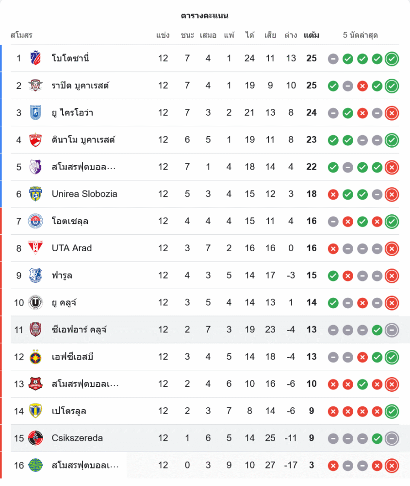This screenshot has width=410, height=486.
Task: Click the Petrolul club crest icon
Action: pos(35,411)
